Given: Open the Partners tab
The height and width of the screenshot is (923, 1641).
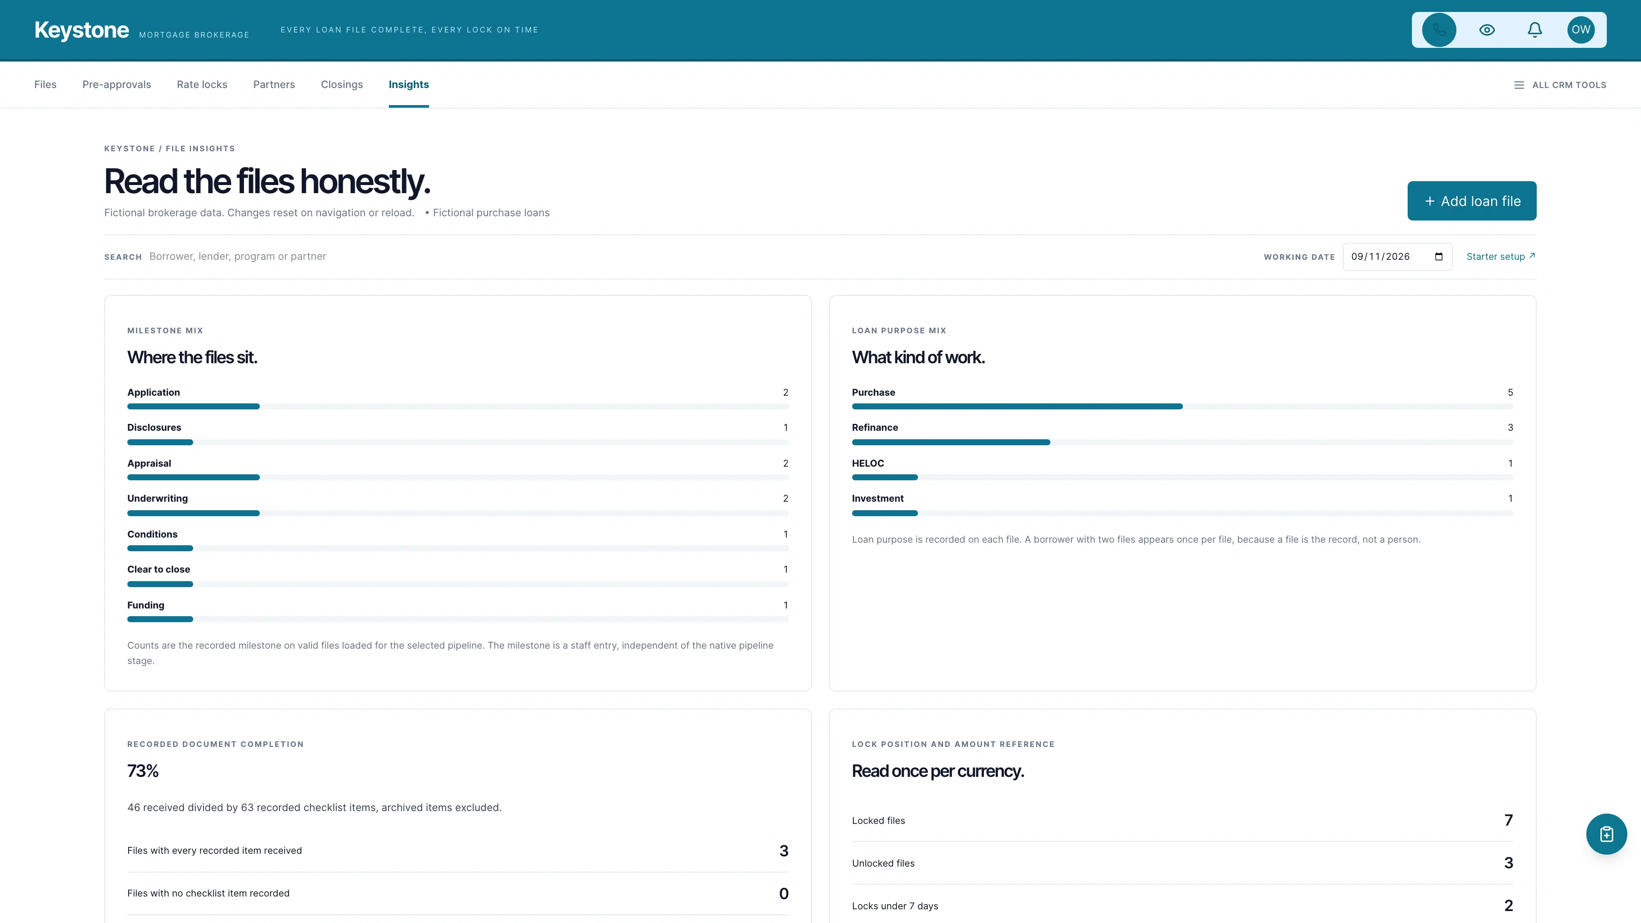Looking at the screenshot, I should [274, 85].
